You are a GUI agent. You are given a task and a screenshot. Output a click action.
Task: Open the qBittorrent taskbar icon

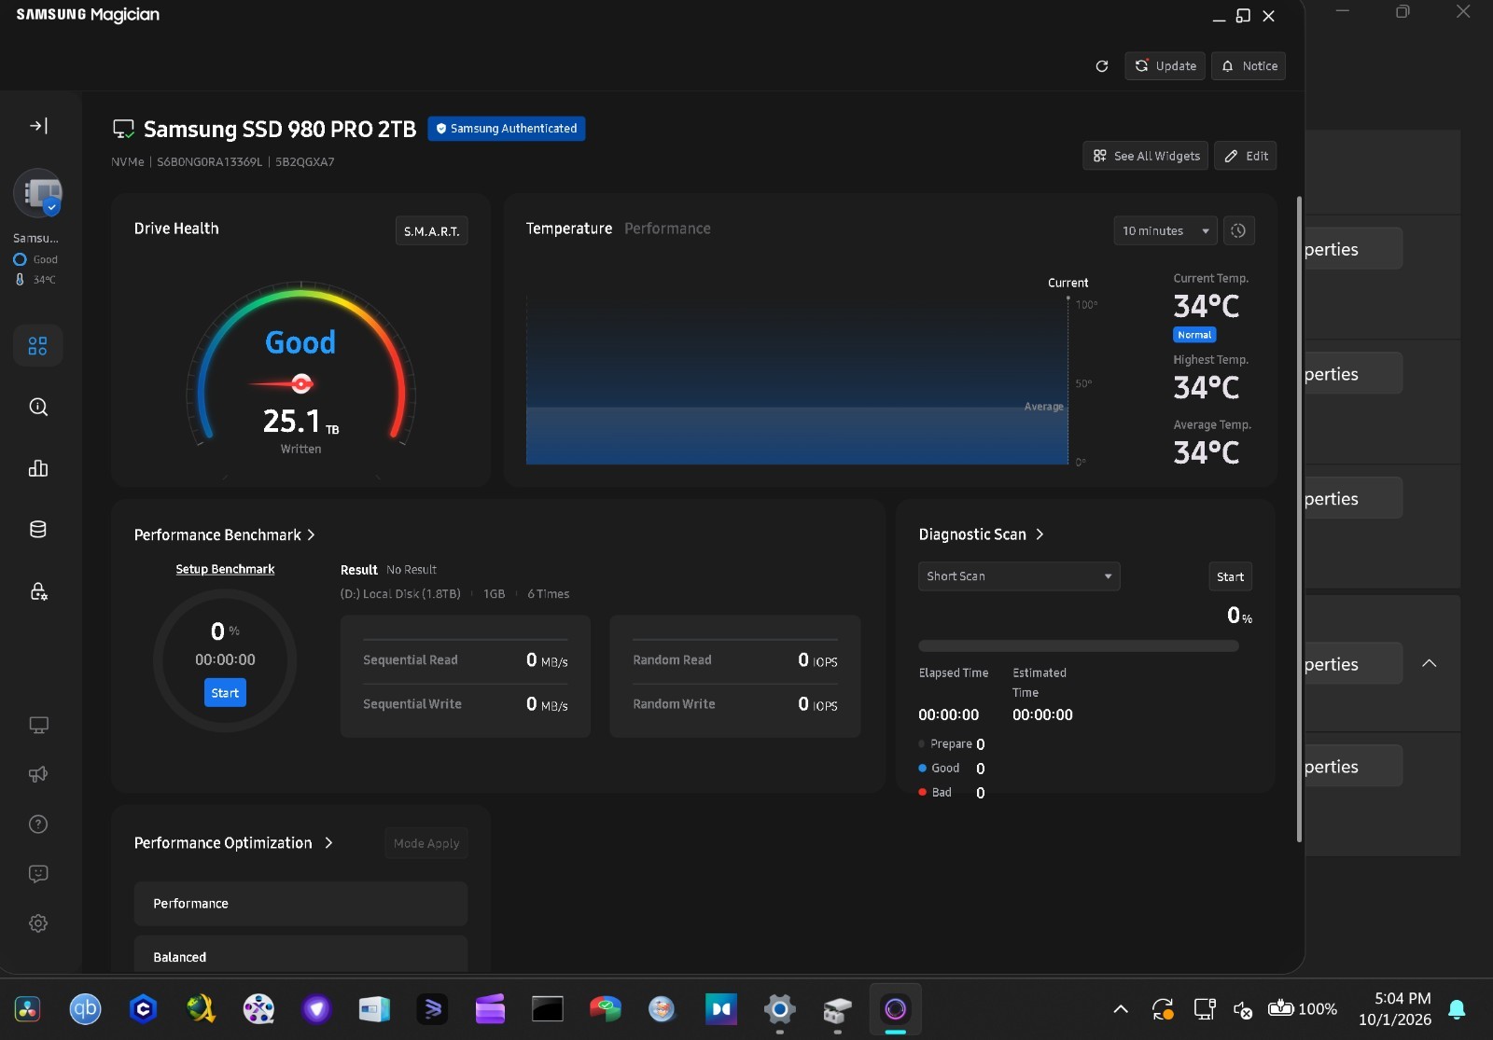point(85,1008)
